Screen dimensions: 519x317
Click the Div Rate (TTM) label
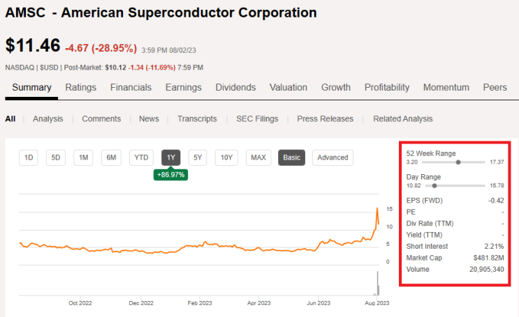(x=430, y=224)
